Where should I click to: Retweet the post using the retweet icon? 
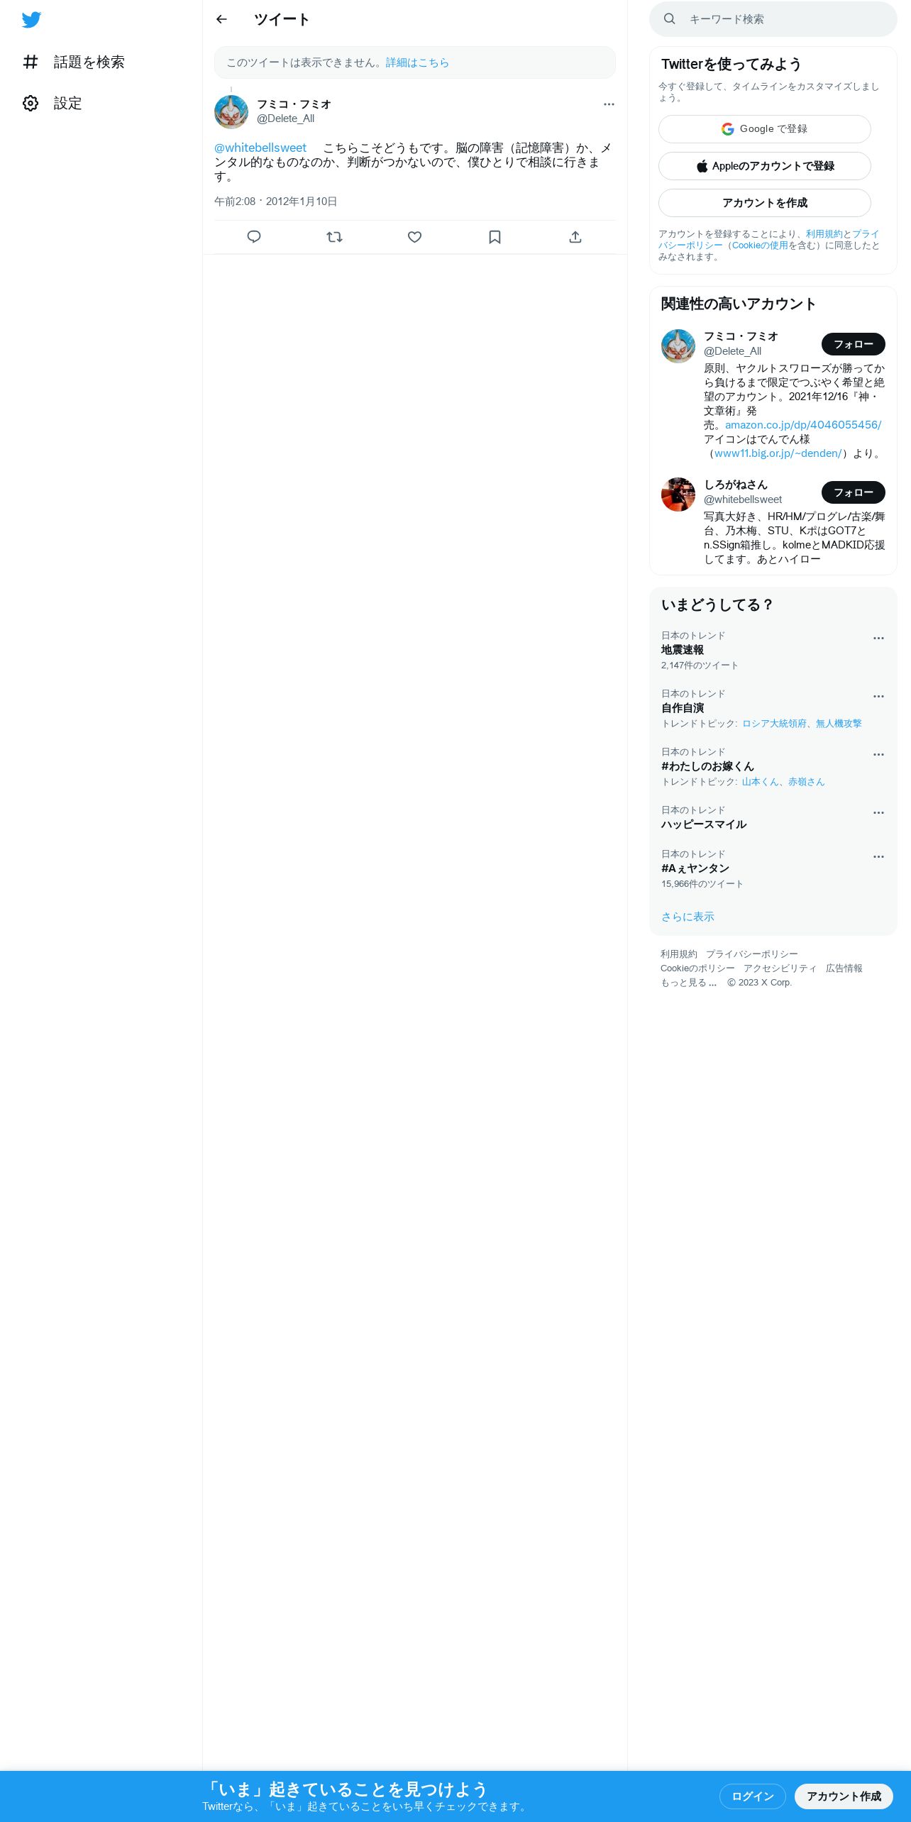pos(334,237)
